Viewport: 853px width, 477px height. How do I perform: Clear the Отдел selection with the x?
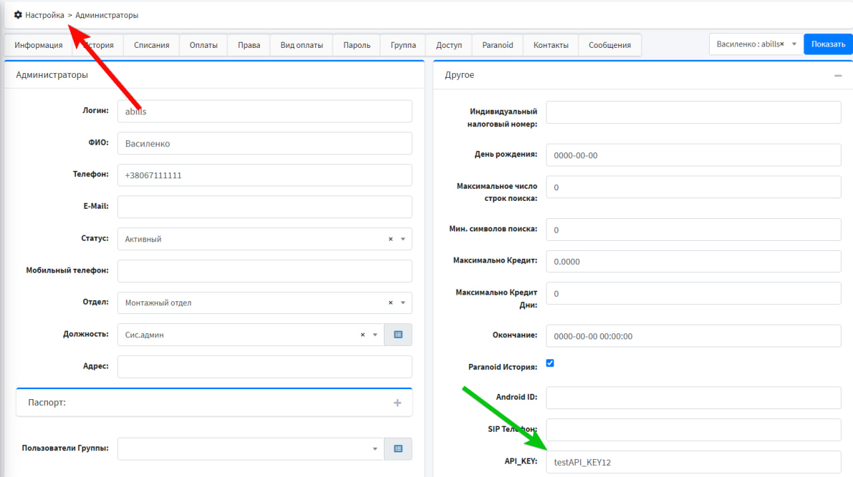(391, 303)
